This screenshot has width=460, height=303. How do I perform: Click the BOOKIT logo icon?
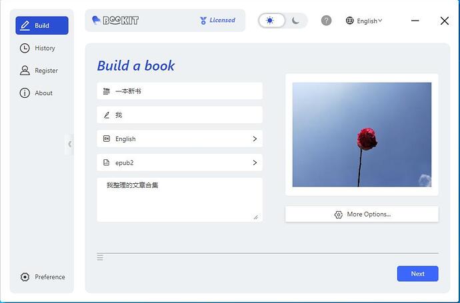[97, 20]
